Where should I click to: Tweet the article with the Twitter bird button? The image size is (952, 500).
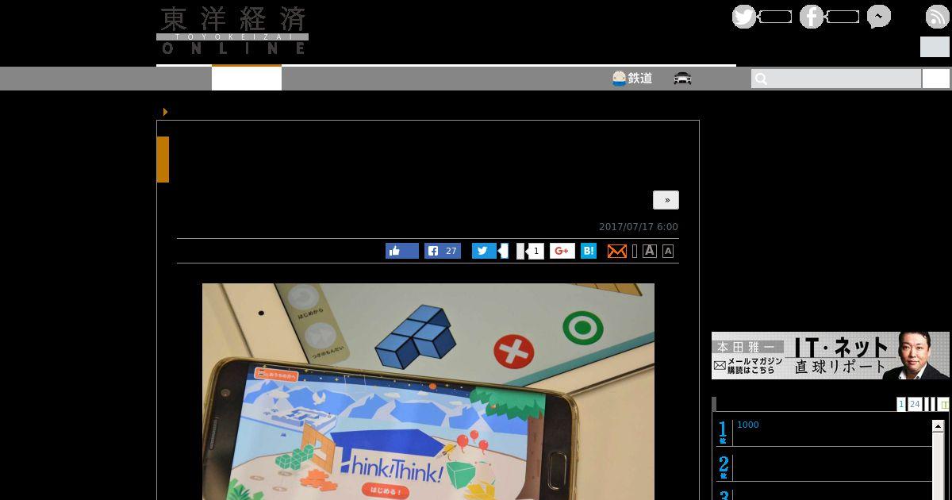click(x=484, y=251)
